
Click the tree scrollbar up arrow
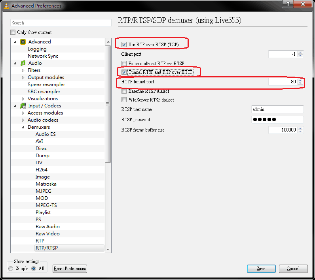tap(108, 42)
